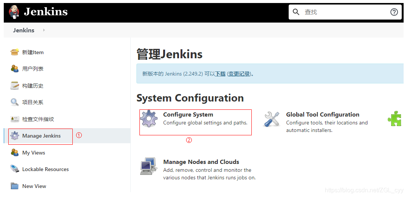Viewport: 407px width, 197px height.
Task: Open Lockable Resources in the sidebar
Action: (46, 169)
